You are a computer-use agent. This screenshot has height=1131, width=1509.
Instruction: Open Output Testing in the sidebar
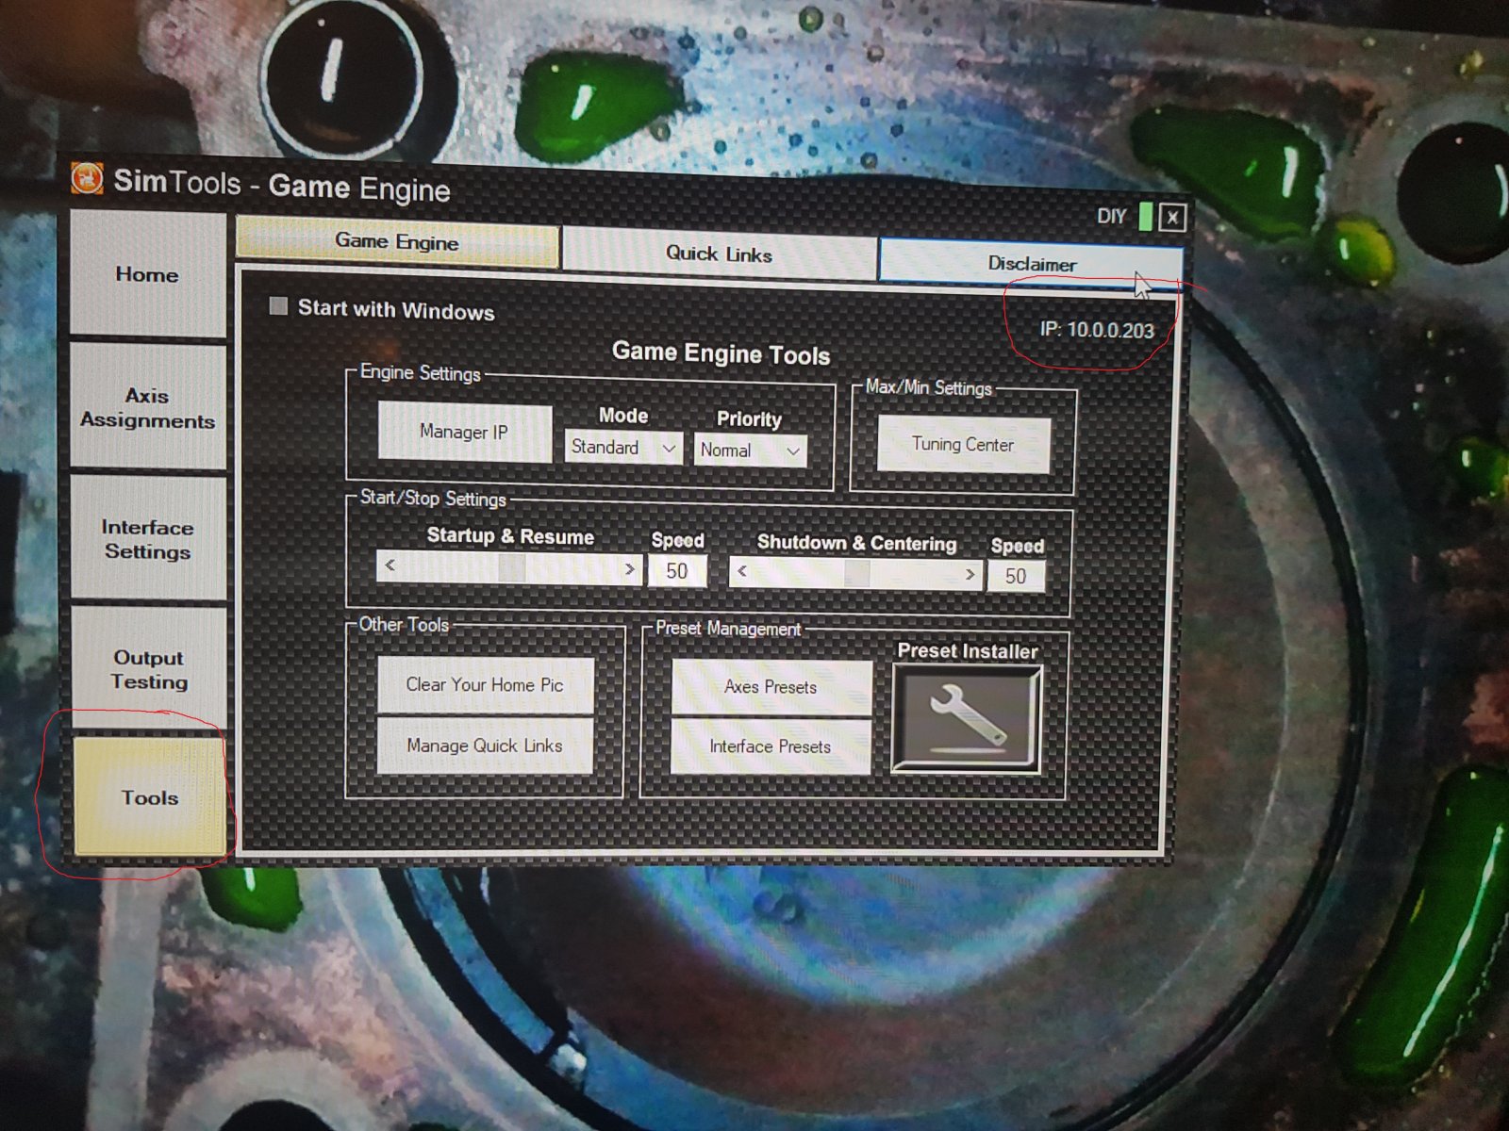[x=149, y=669]
